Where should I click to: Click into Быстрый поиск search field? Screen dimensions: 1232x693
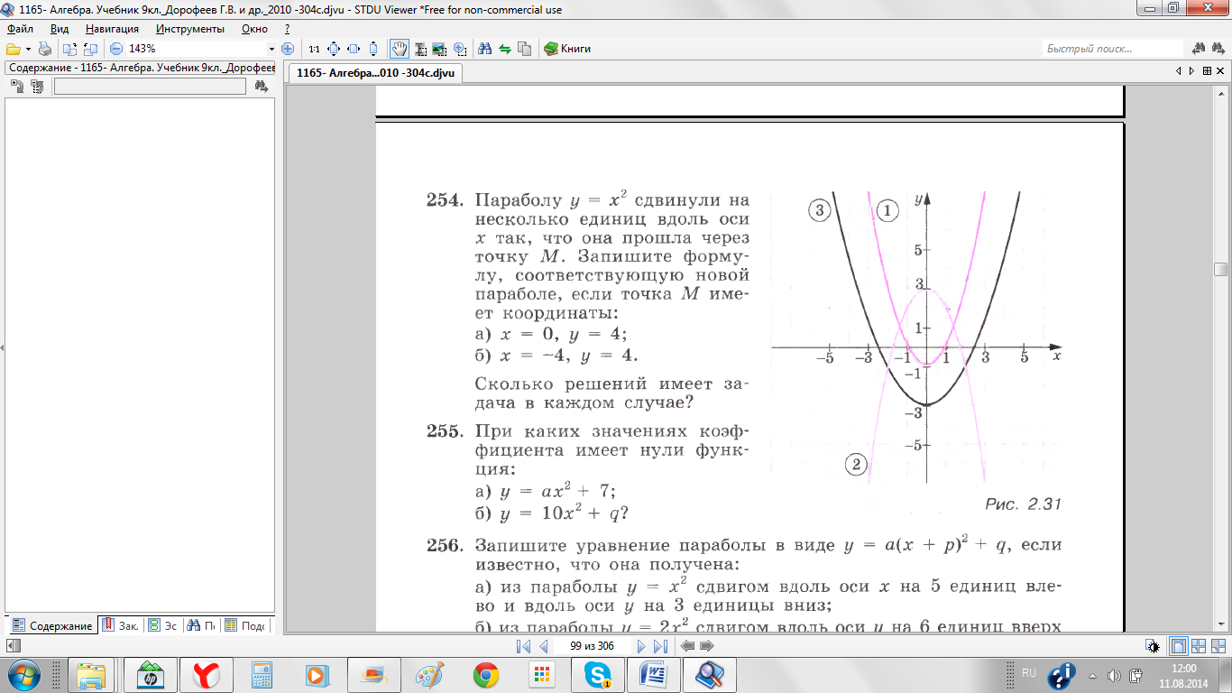pyautogui.click(x=1113, y=49)
